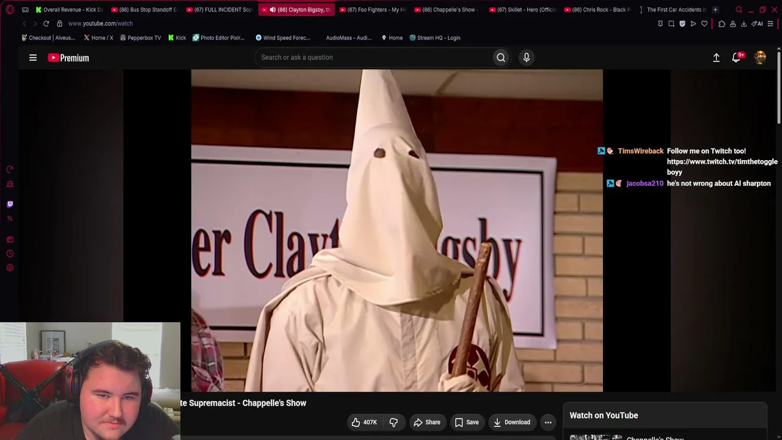782x440 pixels.
Task: Like the video with 407K thumbs up
Action: [x=364, y=422]
